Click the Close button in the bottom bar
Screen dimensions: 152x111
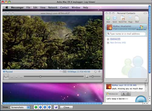point(66,107)
